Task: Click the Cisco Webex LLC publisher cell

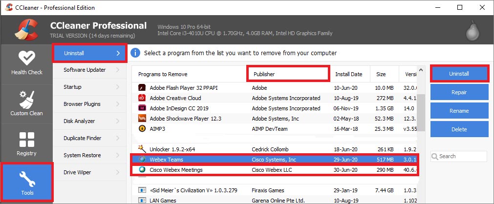Action: pyautogui.click(x=273, y=170)
